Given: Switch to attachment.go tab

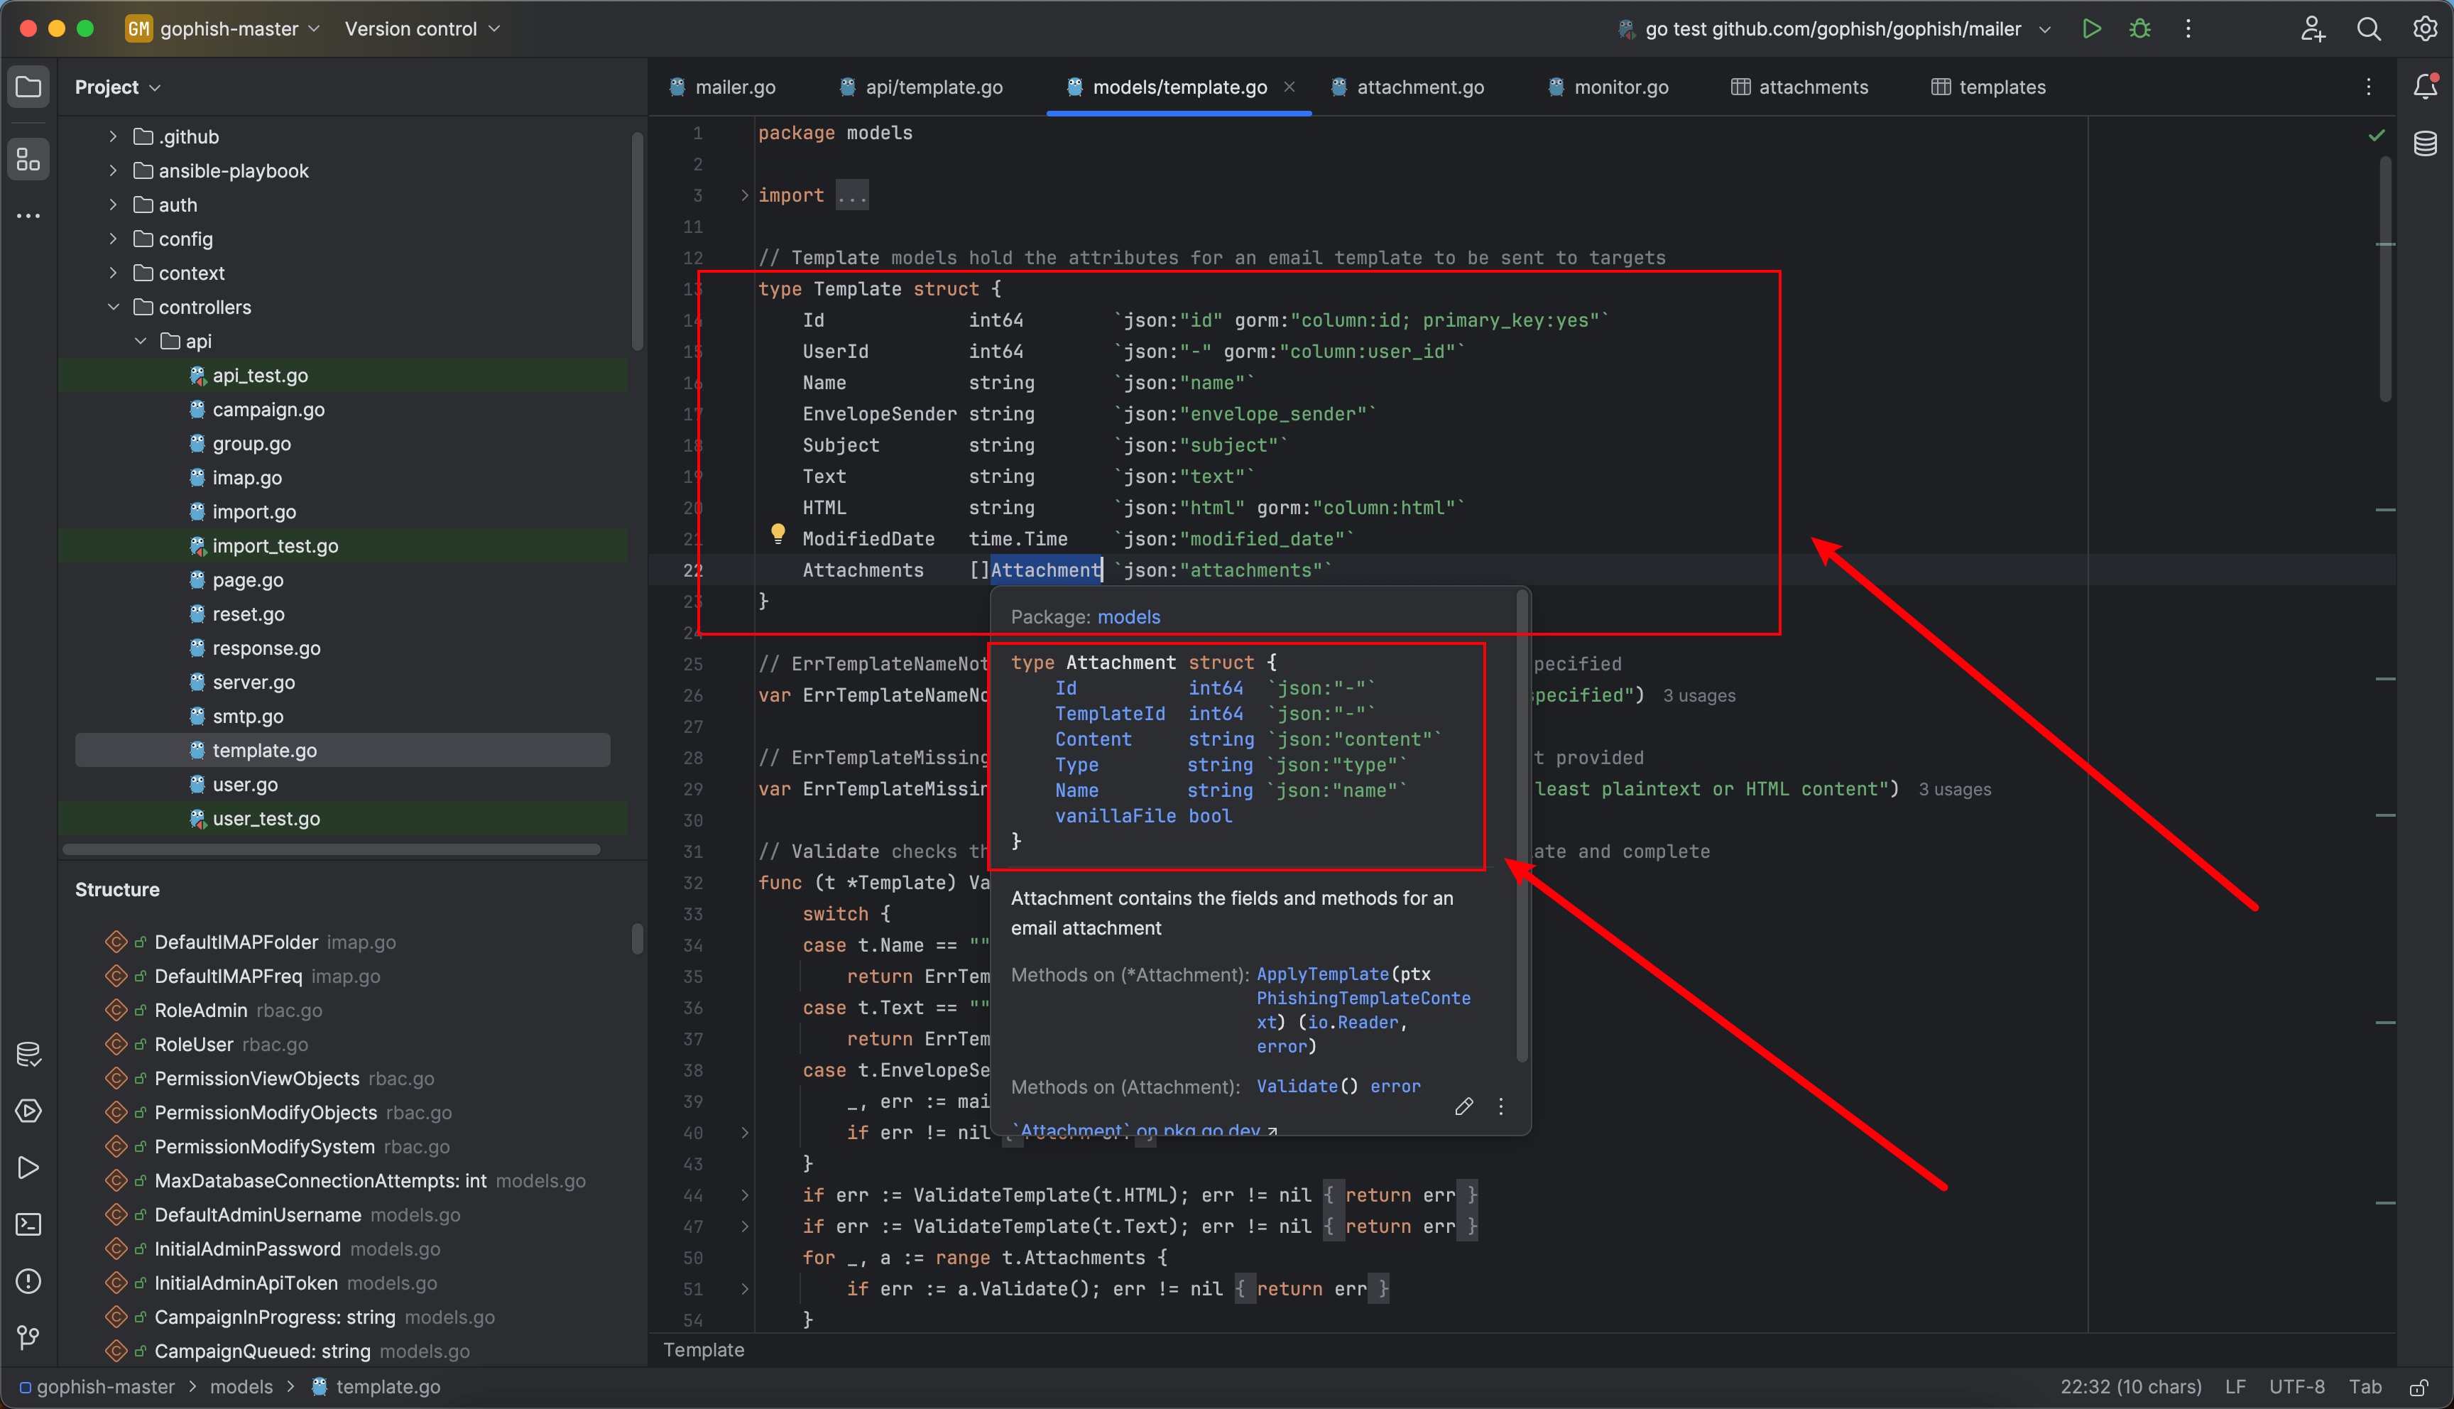Looking at the screenshot, I should click(x=1407, y=87).
